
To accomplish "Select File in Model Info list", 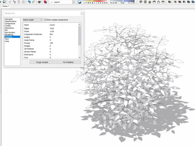I will [6, 30].
